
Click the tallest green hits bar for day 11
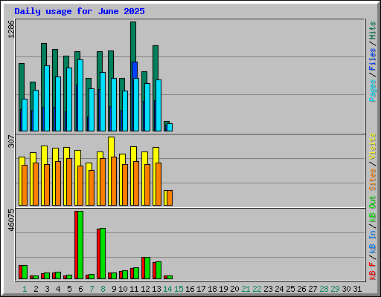point(133,42)
